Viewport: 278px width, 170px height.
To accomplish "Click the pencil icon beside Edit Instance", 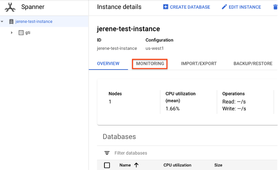I will 224,7.
